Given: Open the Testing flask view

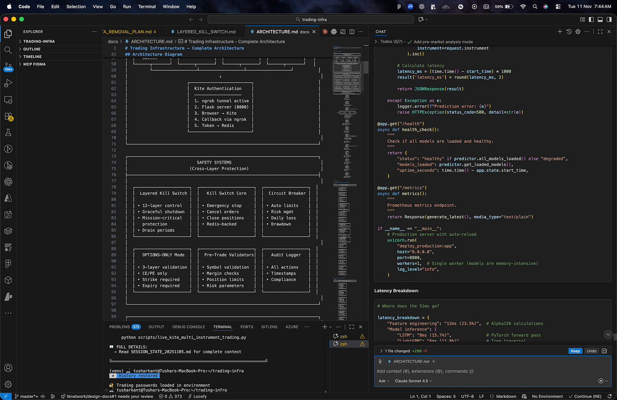Looking at the screenshot, I should pyautogui.click(x=8, y=132).
